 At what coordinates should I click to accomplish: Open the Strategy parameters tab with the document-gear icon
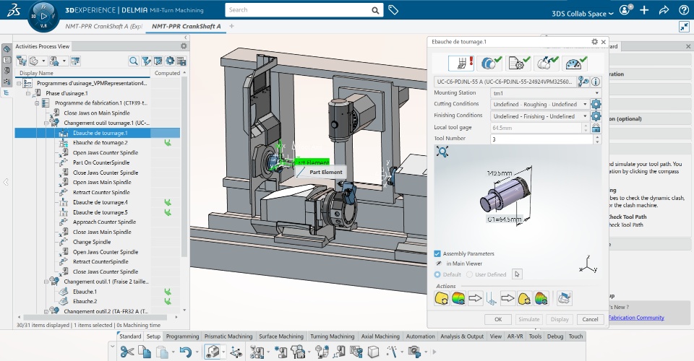pyautogui.click(x=518, y=64)
